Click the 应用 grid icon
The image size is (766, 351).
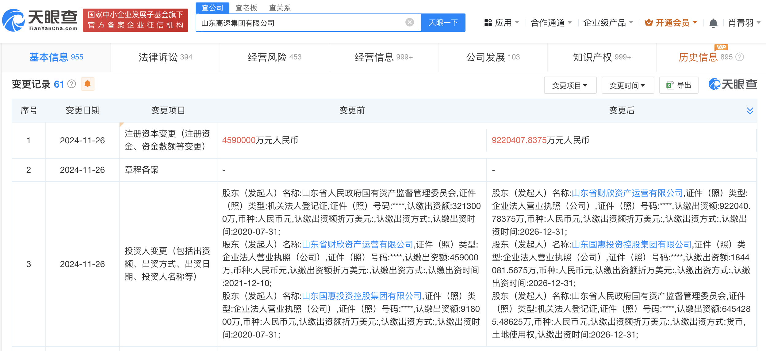coord(488,23)
